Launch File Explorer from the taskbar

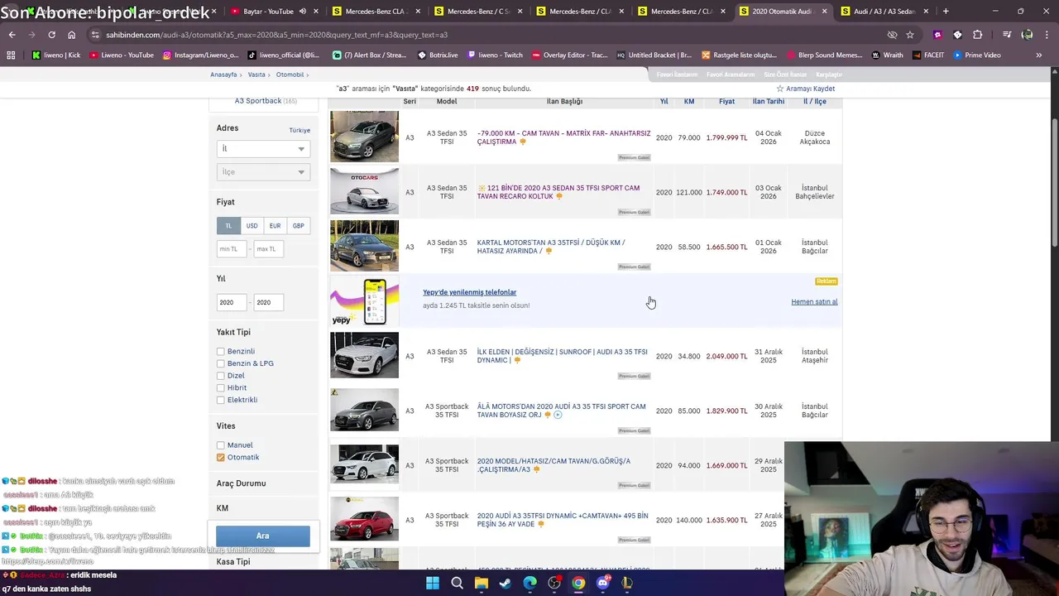tap(481, 583)
